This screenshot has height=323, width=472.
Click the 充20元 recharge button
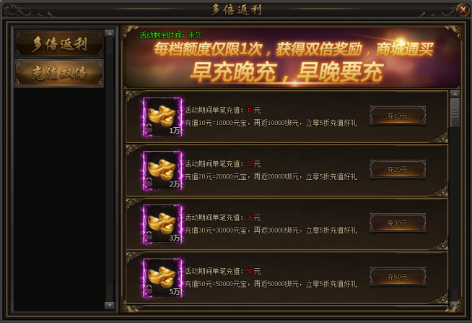398,169
